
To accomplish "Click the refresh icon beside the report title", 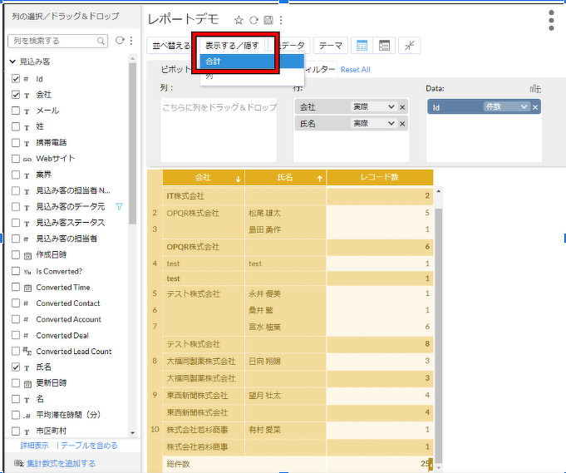I will tap(254, 20).
